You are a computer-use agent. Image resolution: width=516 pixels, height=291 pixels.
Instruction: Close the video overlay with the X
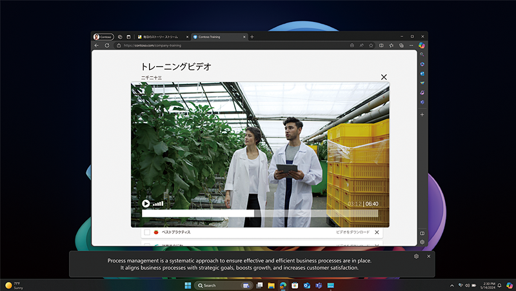384,77
